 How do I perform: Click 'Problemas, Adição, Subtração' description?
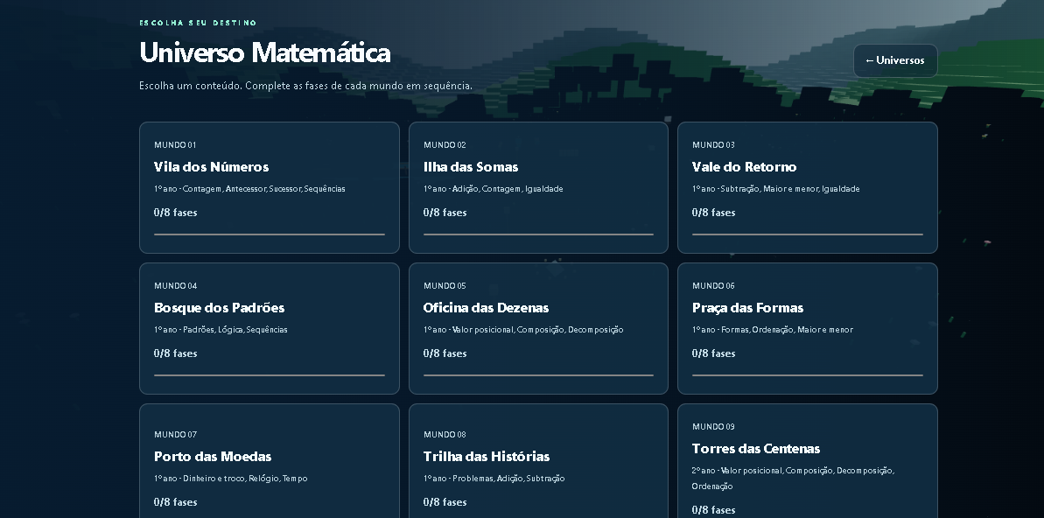click(494, 479)
